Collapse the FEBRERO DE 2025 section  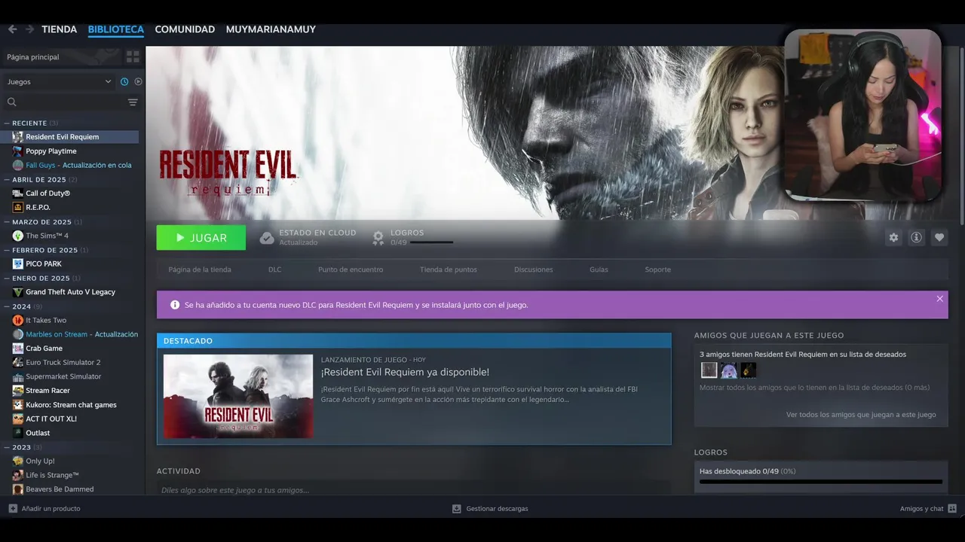click(7, 250)
